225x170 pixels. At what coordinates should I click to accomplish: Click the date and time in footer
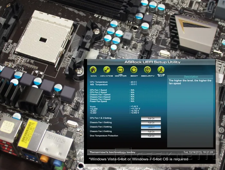click(x=198, y=152)
